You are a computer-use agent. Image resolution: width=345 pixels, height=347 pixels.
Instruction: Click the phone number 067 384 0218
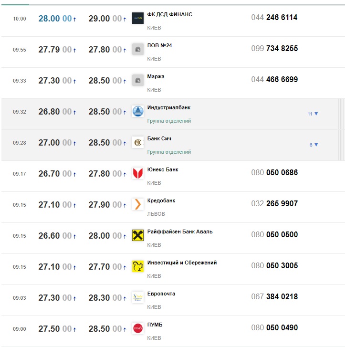[x=274, y=297]
